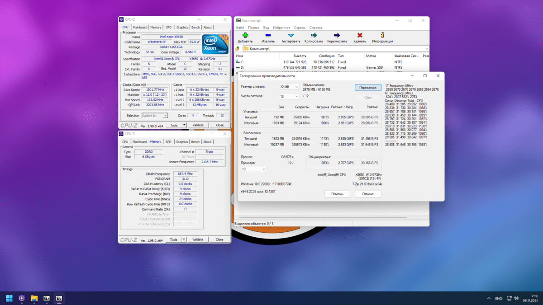
Task: Switch to Memory tab in the CPU-Z processor window
Action: point(156,28)
